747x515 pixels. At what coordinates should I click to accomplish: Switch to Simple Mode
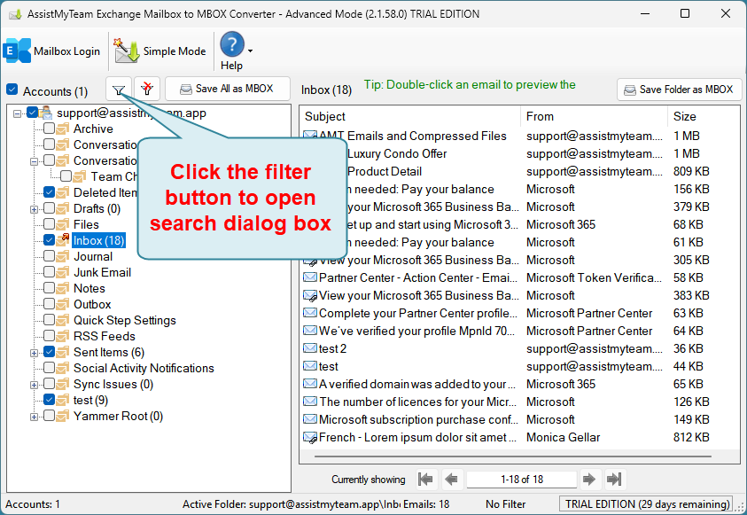pos(161,51)
